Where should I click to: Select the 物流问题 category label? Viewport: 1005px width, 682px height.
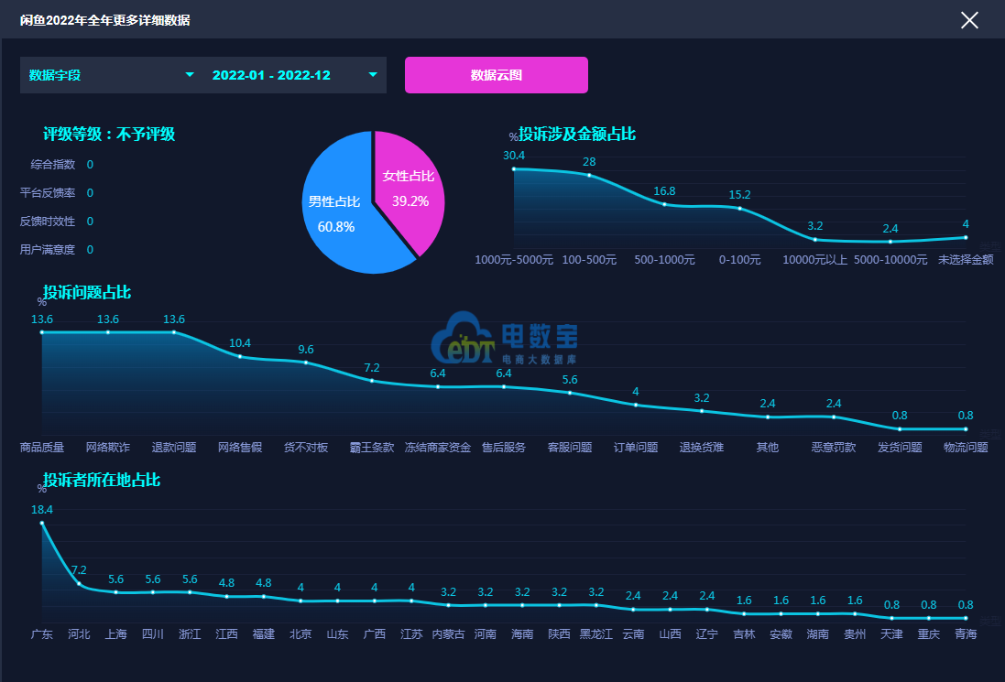[966, 447]
